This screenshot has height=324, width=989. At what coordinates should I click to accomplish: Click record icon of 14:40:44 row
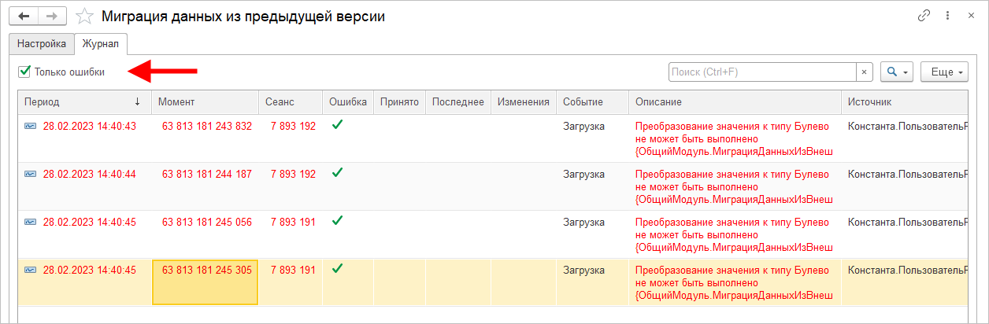(x=30, y=175)
